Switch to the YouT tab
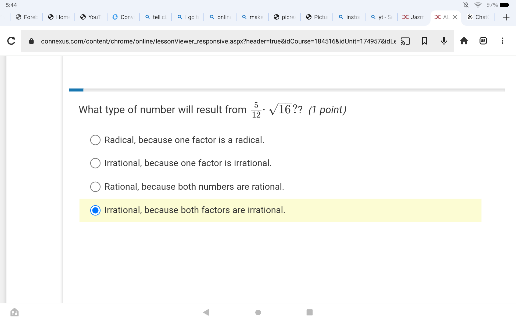516x322 pixels. click(x=91, y=17)
